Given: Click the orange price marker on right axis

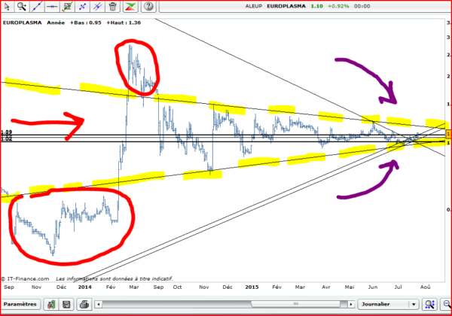Looking at the screenshot, I should (448, 133).
